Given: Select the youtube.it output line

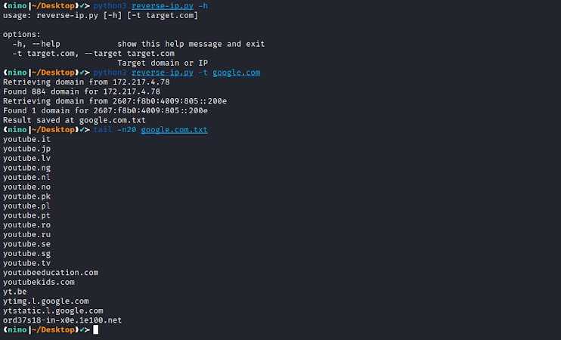Looking at the screenshot, I should click(x=26, y=139).
